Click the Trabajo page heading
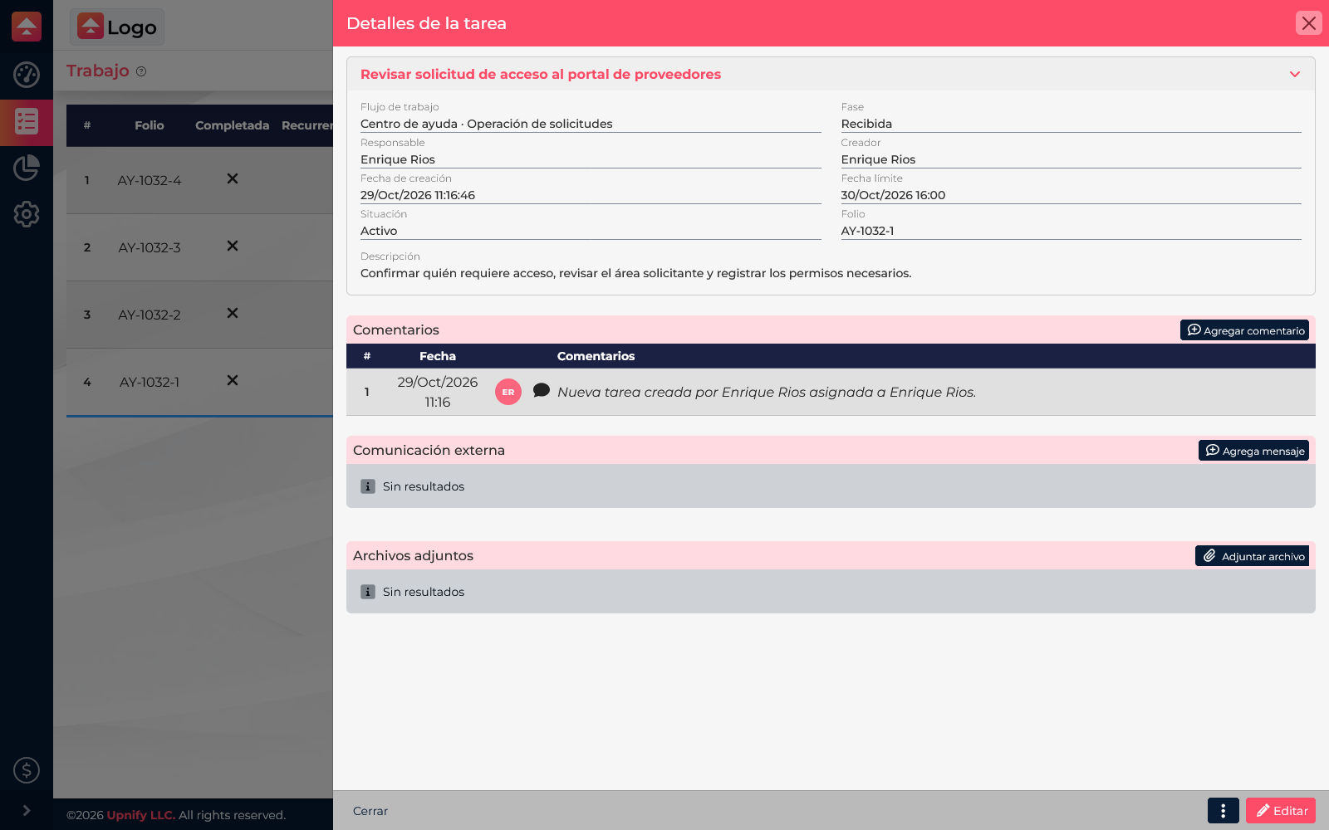The height and width of the screenshot is (830, 1329). click(98, 71)
